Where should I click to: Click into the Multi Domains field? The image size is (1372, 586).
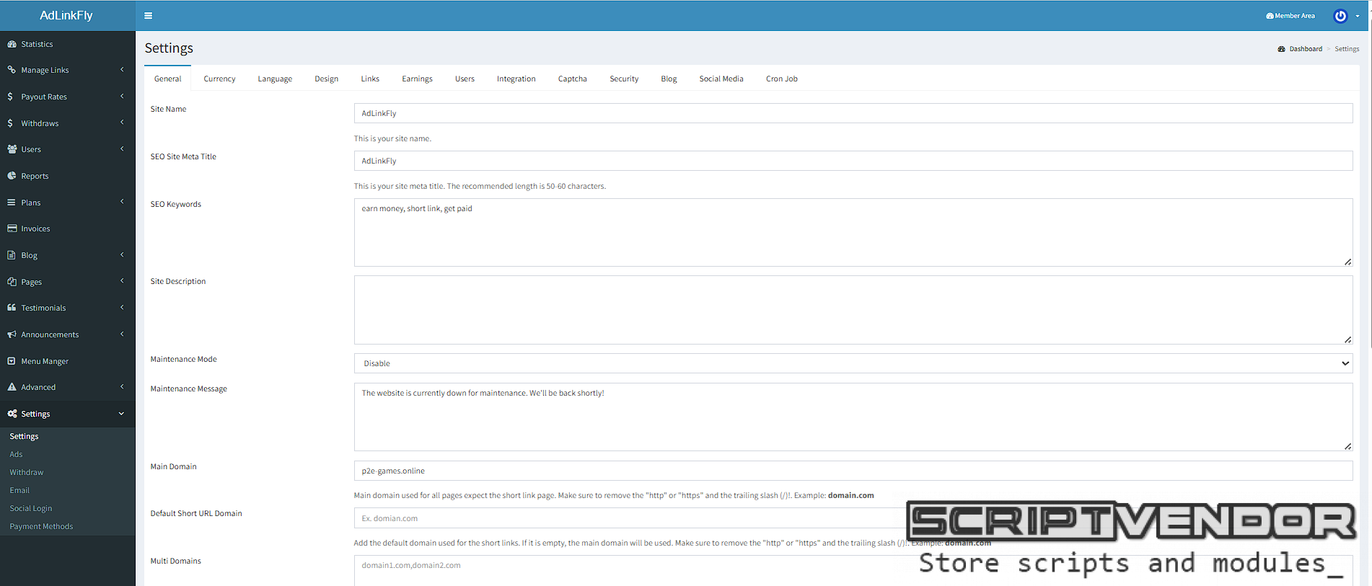pos(853,570)
